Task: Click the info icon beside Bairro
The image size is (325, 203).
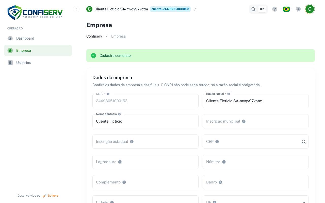Action: 220,182
